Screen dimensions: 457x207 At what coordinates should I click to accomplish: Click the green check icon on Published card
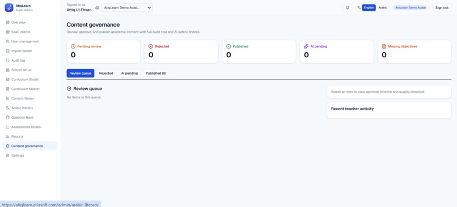pos(228,46)
